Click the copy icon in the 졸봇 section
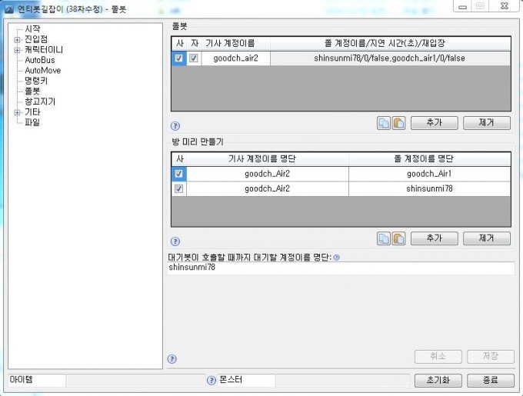The image size is (523, 396). [x=384, y=123]
